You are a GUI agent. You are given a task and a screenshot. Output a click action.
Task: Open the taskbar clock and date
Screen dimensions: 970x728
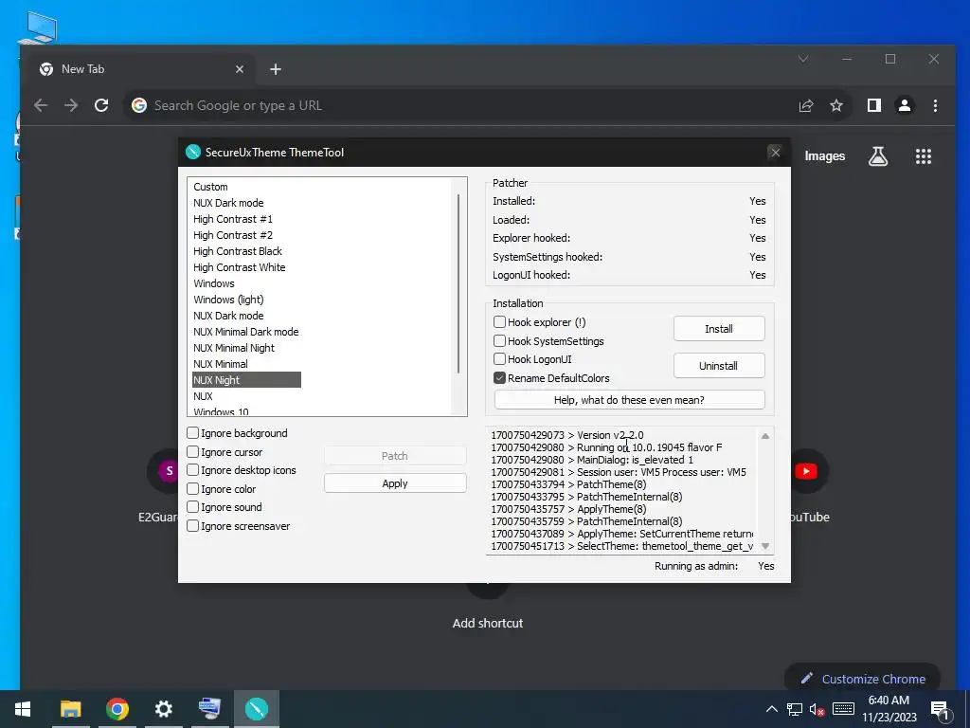point(889,709)
